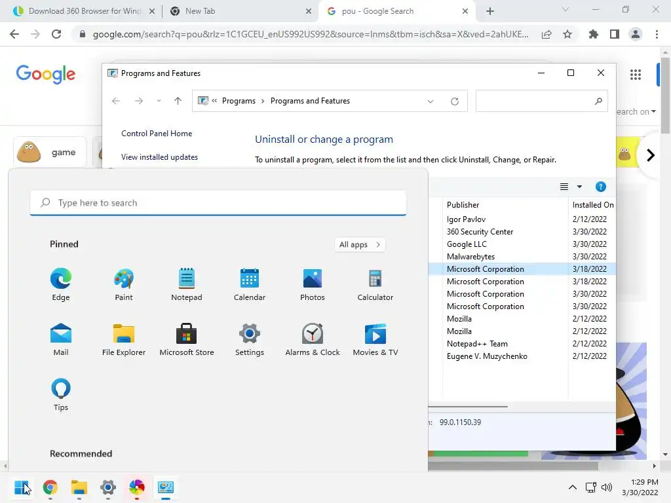
Task: Open the volume control in system tray
Action: click(607, 487)
